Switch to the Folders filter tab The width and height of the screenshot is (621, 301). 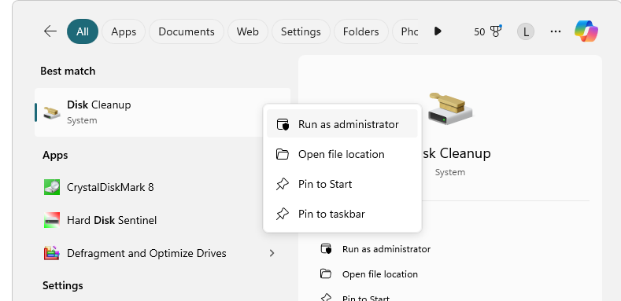point(360,31)
